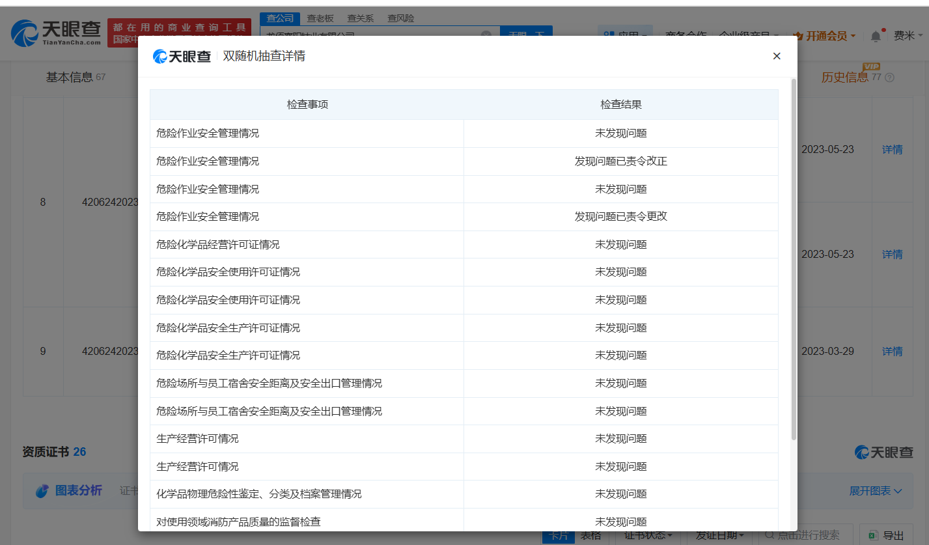This screenshot has height=545, width=929.
Task: Select the 历史信息 tab
Action: [844, 77]
